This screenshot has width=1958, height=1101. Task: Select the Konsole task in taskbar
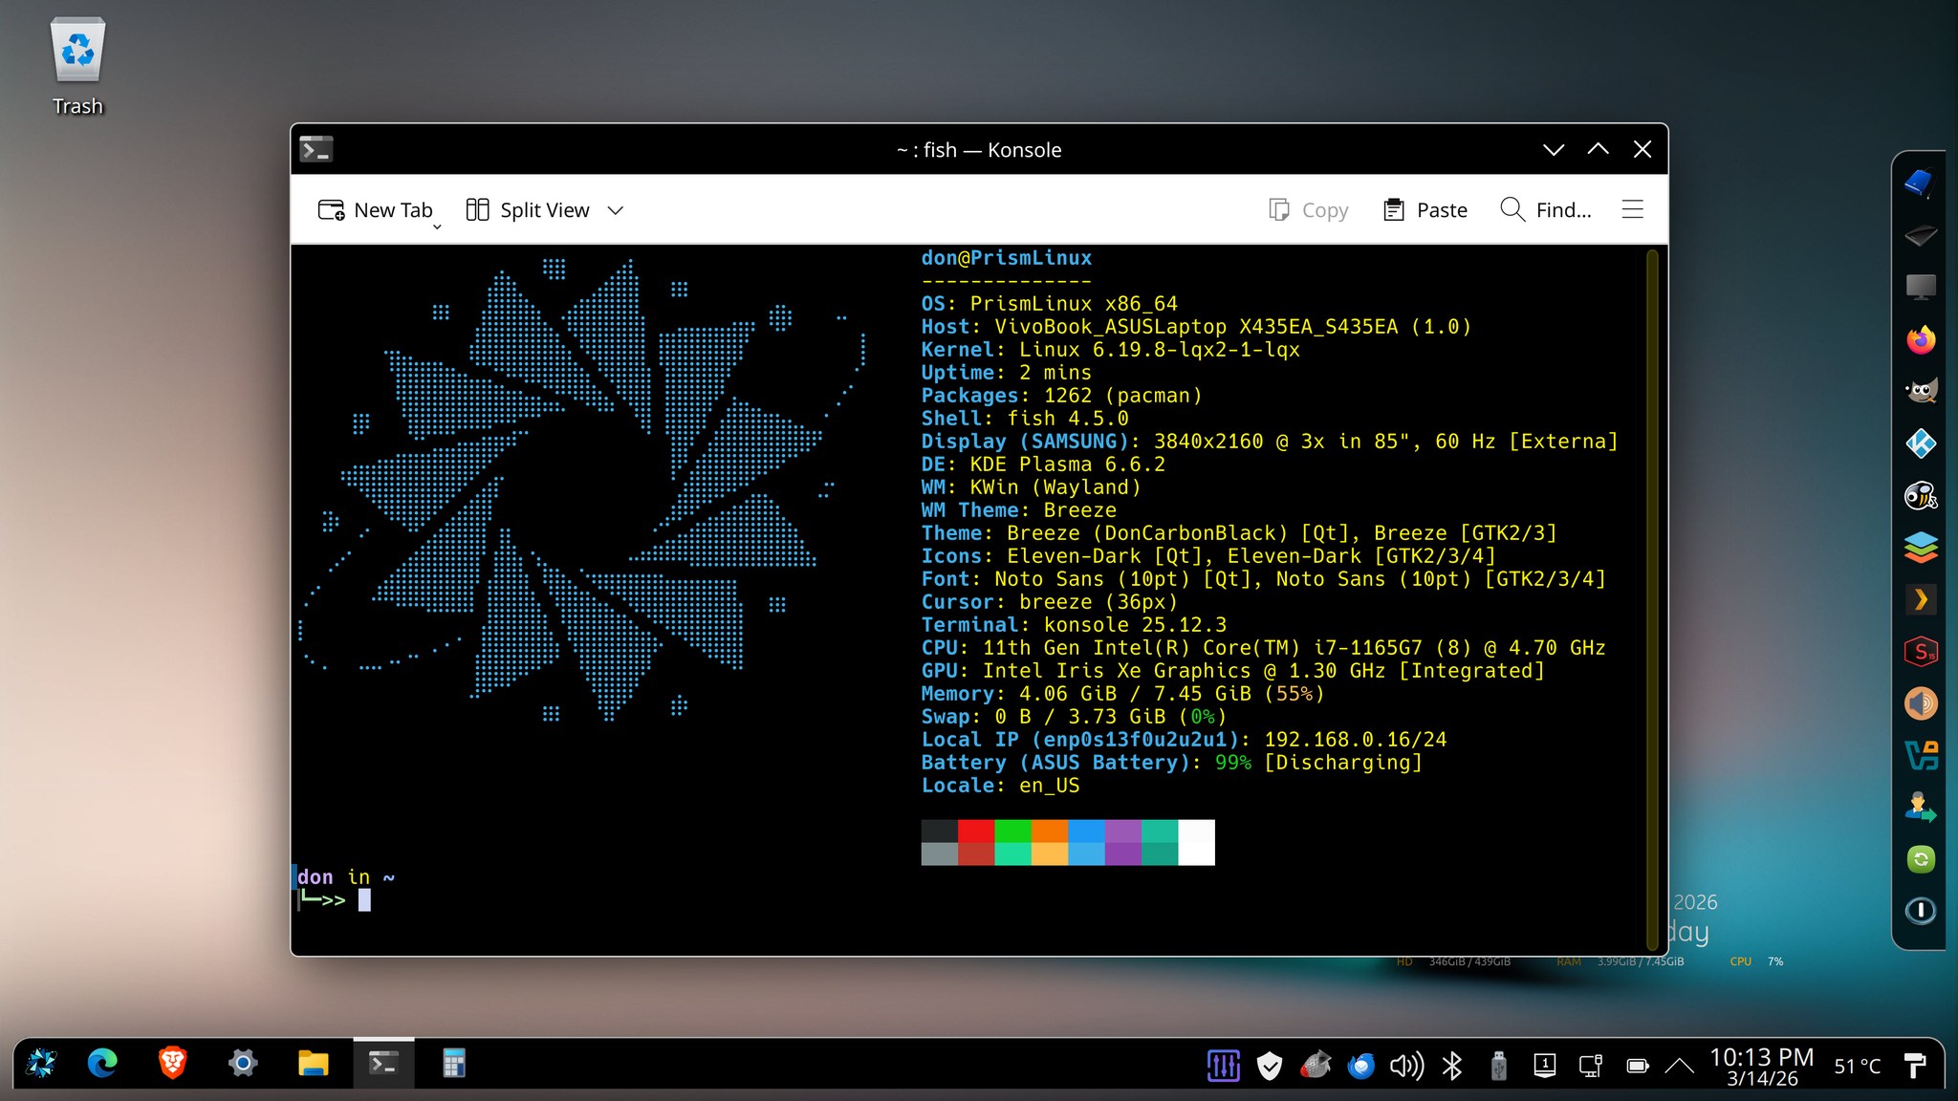(x=383, y=1063)
